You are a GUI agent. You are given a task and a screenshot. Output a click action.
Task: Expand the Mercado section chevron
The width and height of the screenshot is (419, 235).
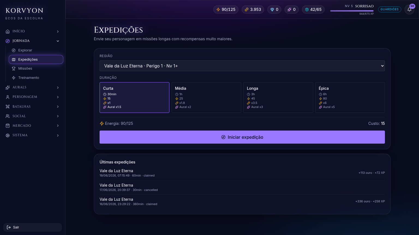coord(58,126)
